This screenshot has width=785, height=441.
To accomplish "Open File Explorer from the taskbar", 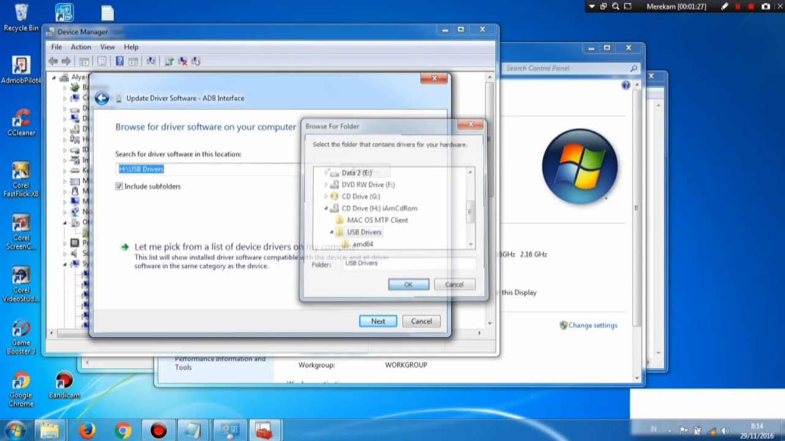I will [50, 431].
